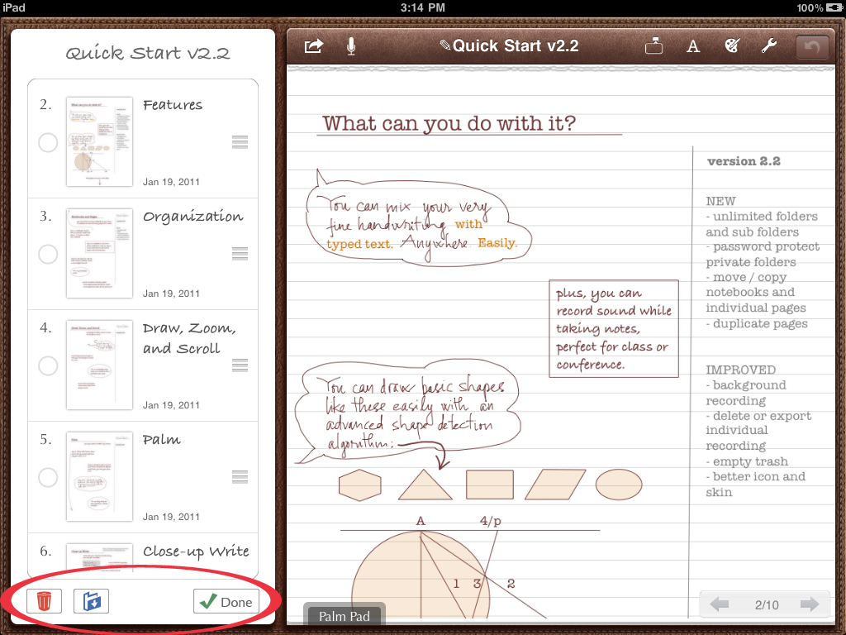Viewport: 846px width, 635px height.
Task: Tap reorder handle for Draw, Zoom, and Scroll
Action: pyautogui.click(x=240, y=365)
